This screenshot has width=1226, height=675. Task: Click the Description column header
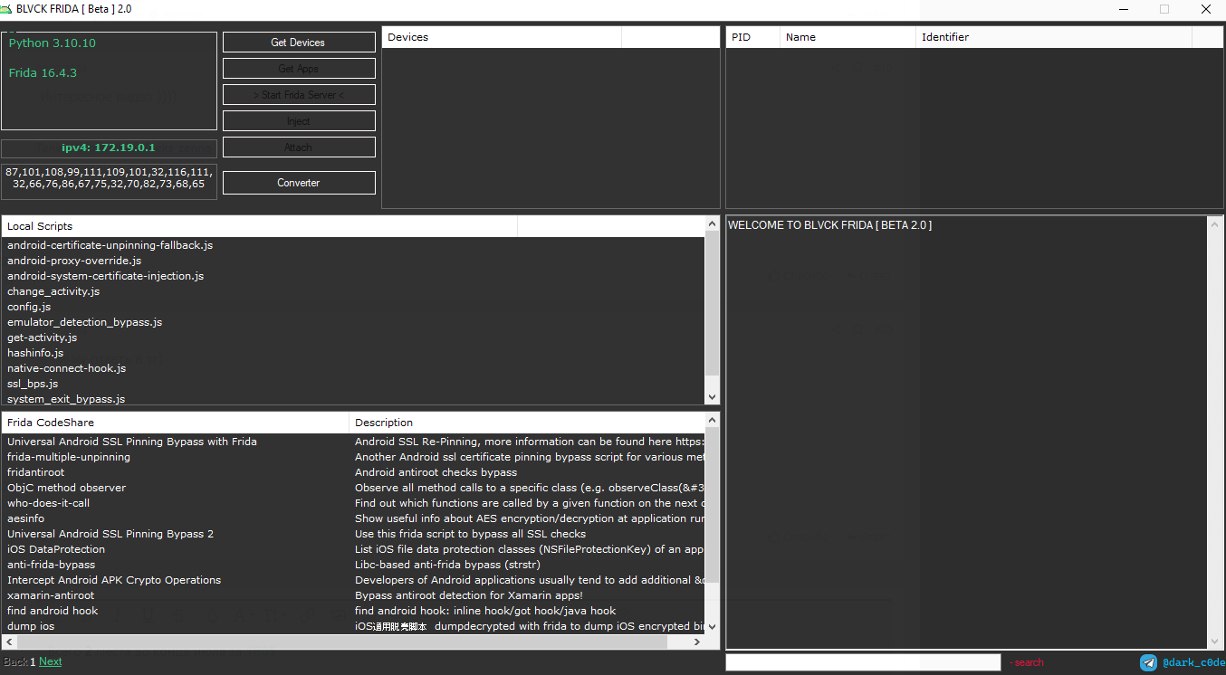tap(527, 423)
